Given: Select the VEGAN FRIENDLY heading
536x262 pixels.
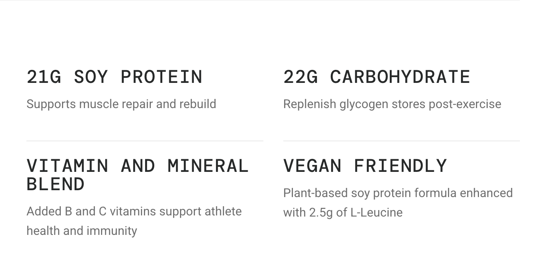Looking at the screenshot, I should [365, 166].
